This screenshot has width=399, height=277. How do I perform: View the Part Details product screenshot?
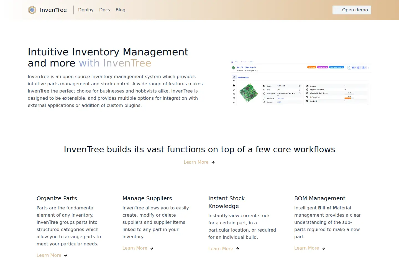(x=301, y=83)
